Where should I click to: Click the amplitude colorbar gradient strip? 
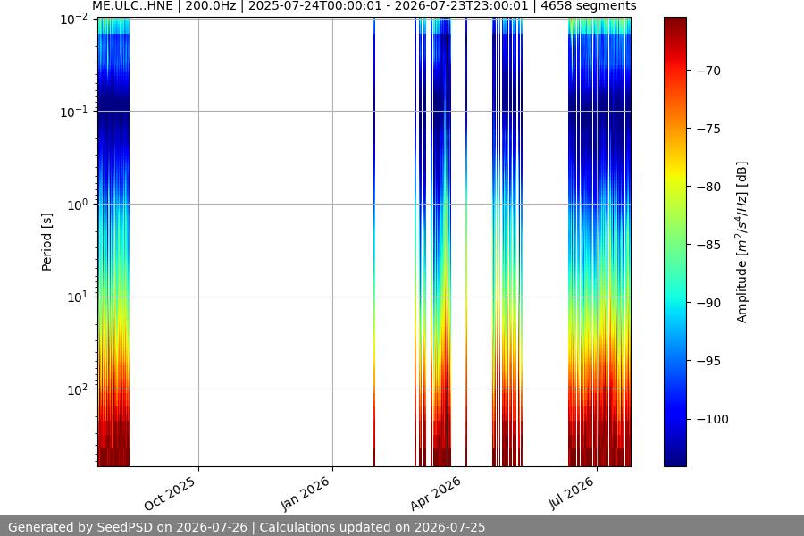674,242
